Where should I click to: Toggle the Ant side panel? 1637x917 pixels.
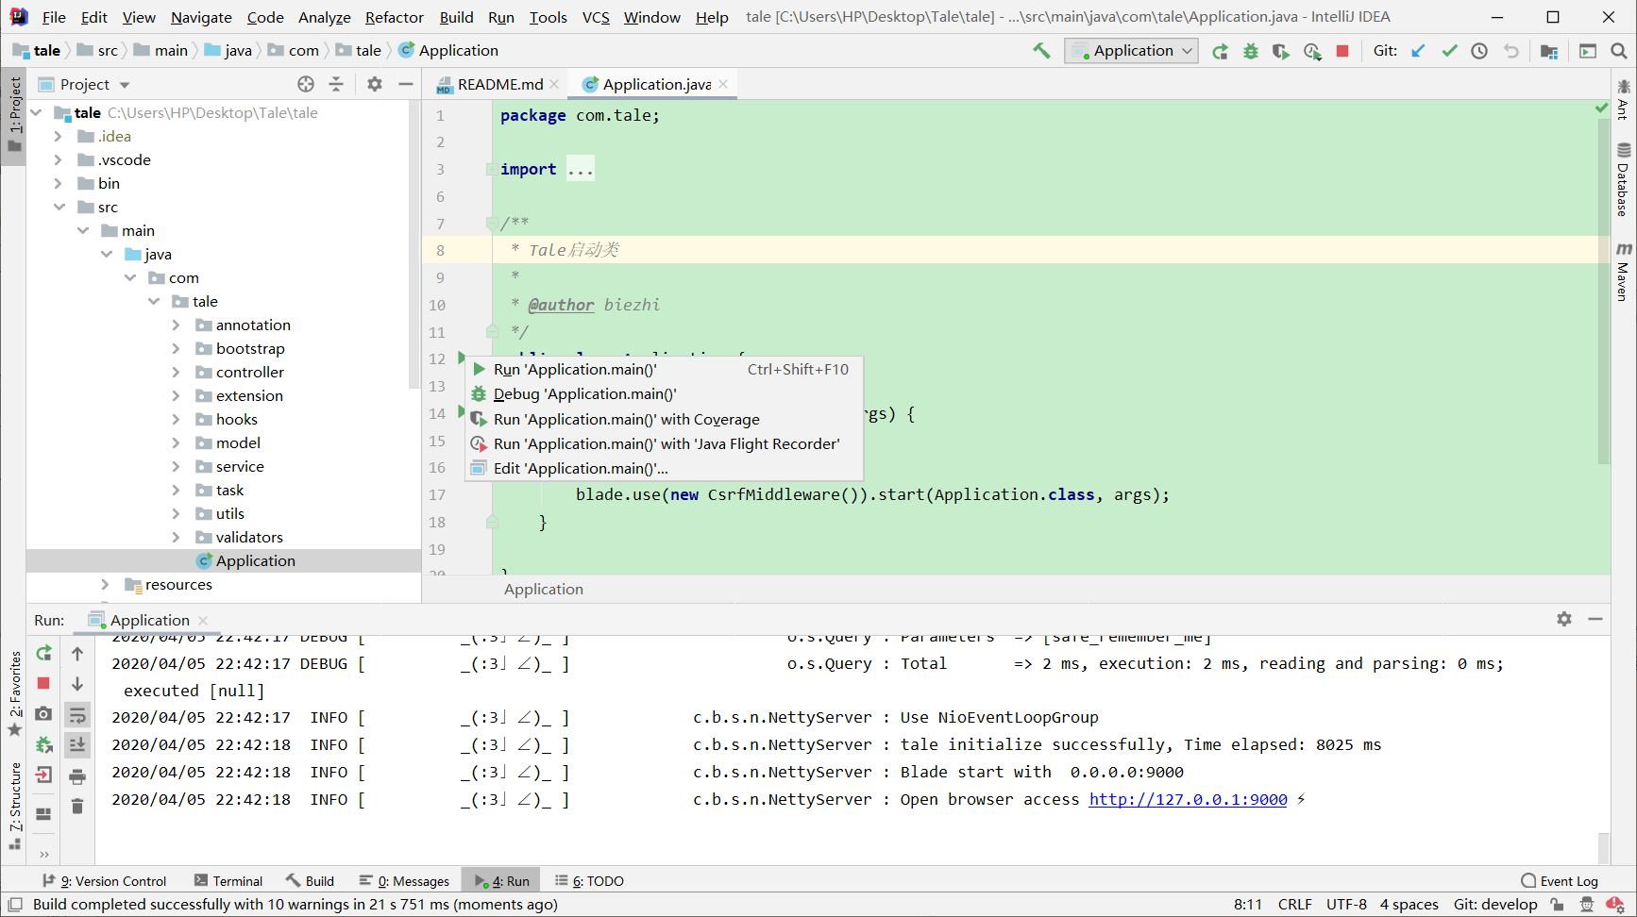(1623, 99)
